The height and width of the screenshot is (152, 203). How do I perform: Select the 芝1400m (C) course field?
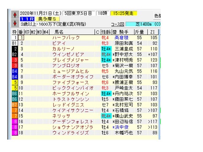(143, 24)
